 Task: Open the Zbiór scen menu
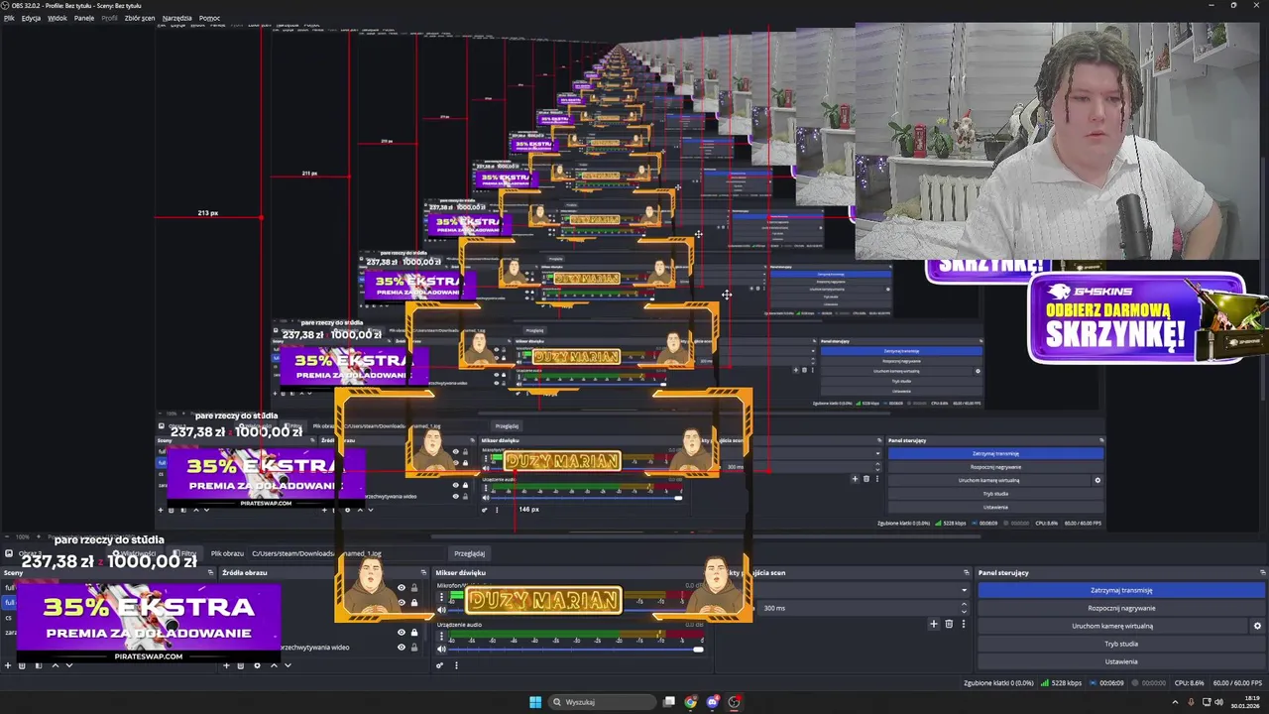140,18
